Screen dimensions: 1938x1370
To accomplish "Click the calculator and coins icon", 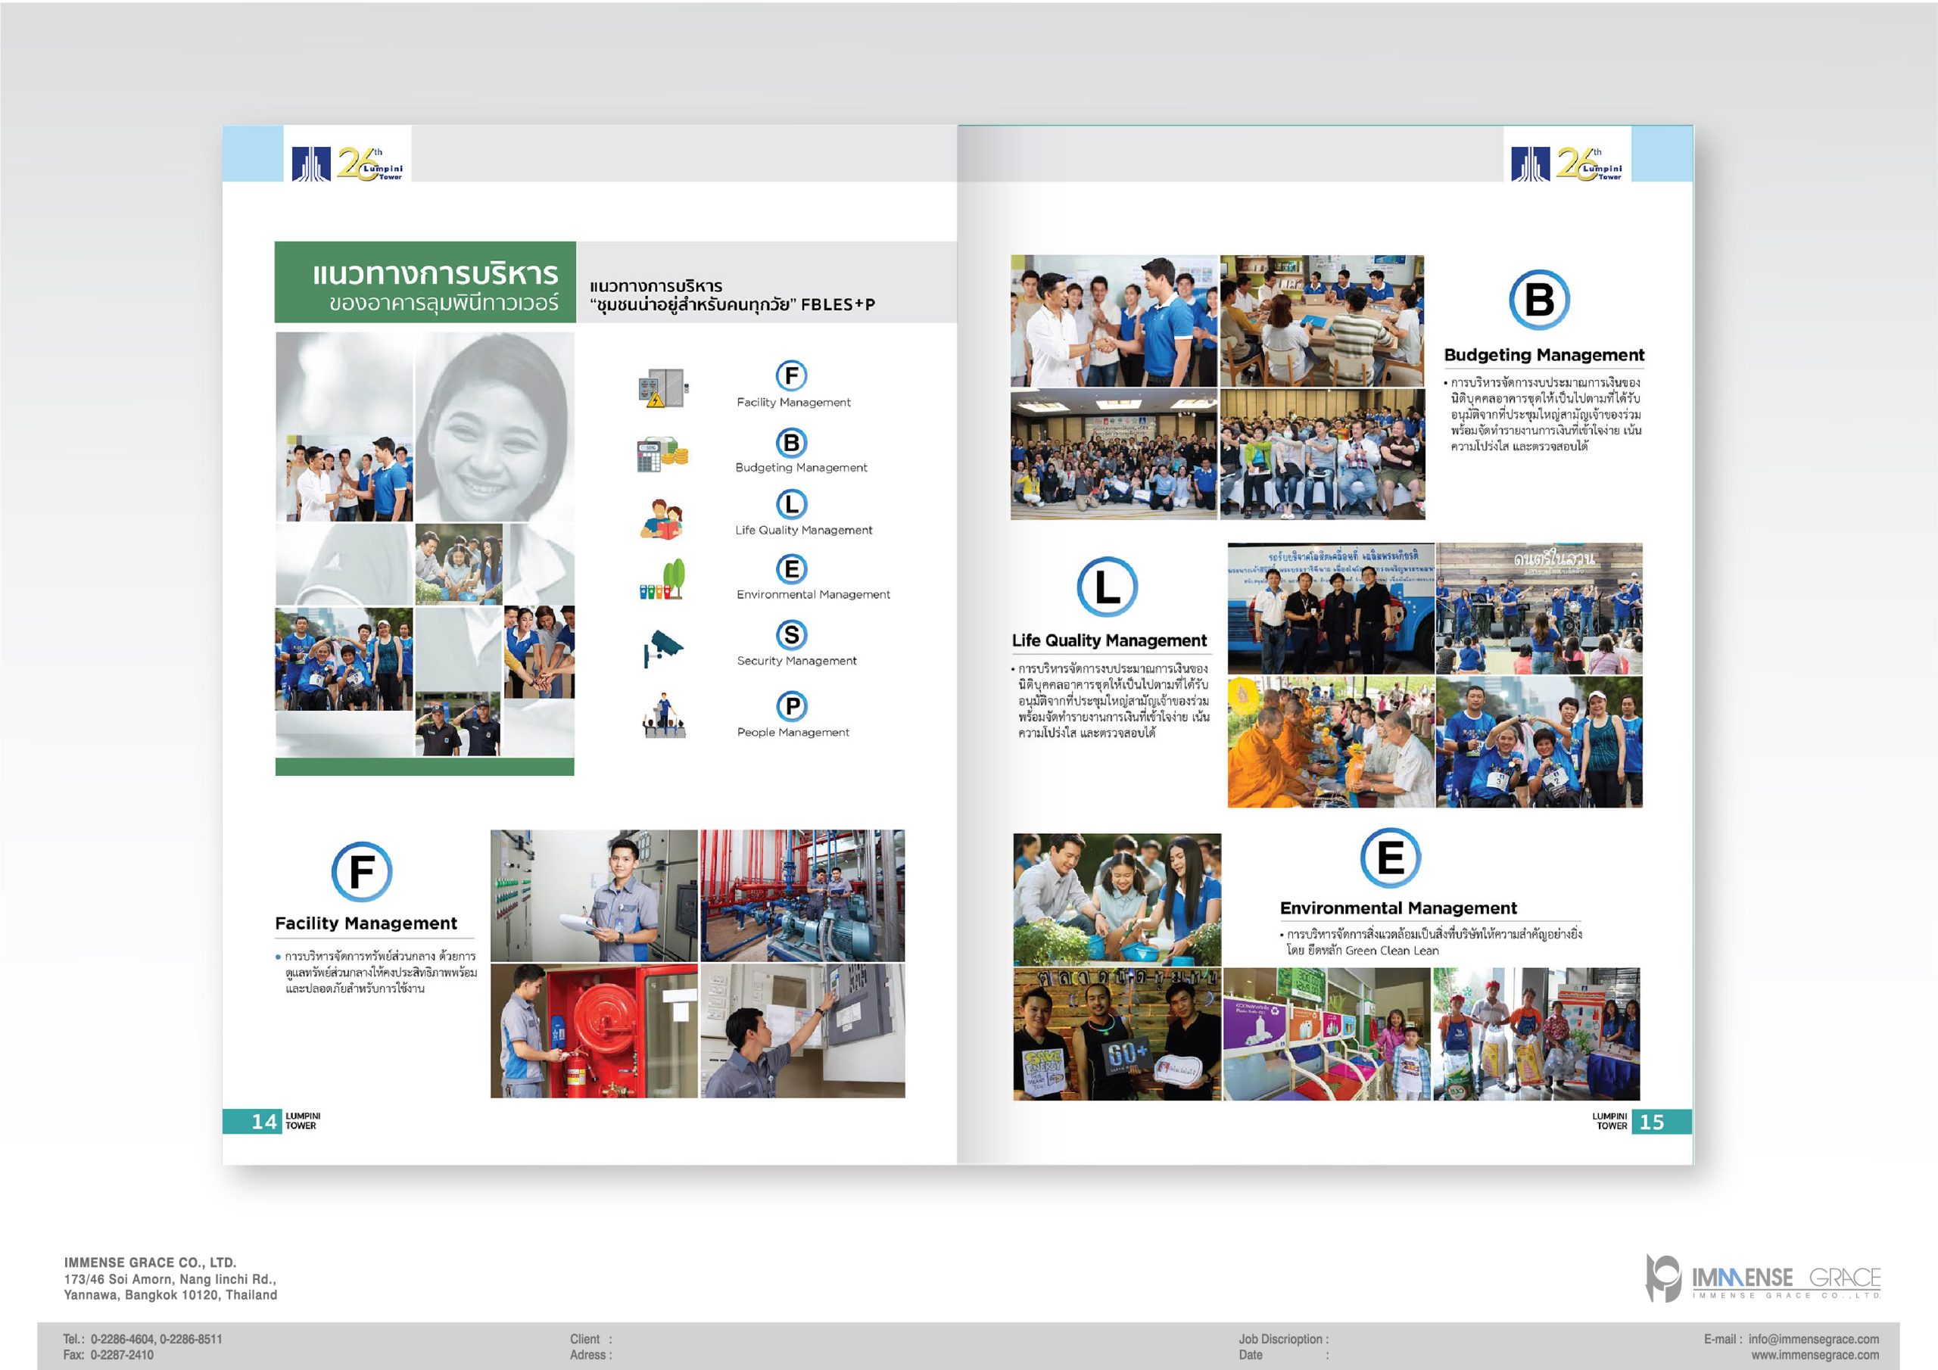I will [662, 455].
